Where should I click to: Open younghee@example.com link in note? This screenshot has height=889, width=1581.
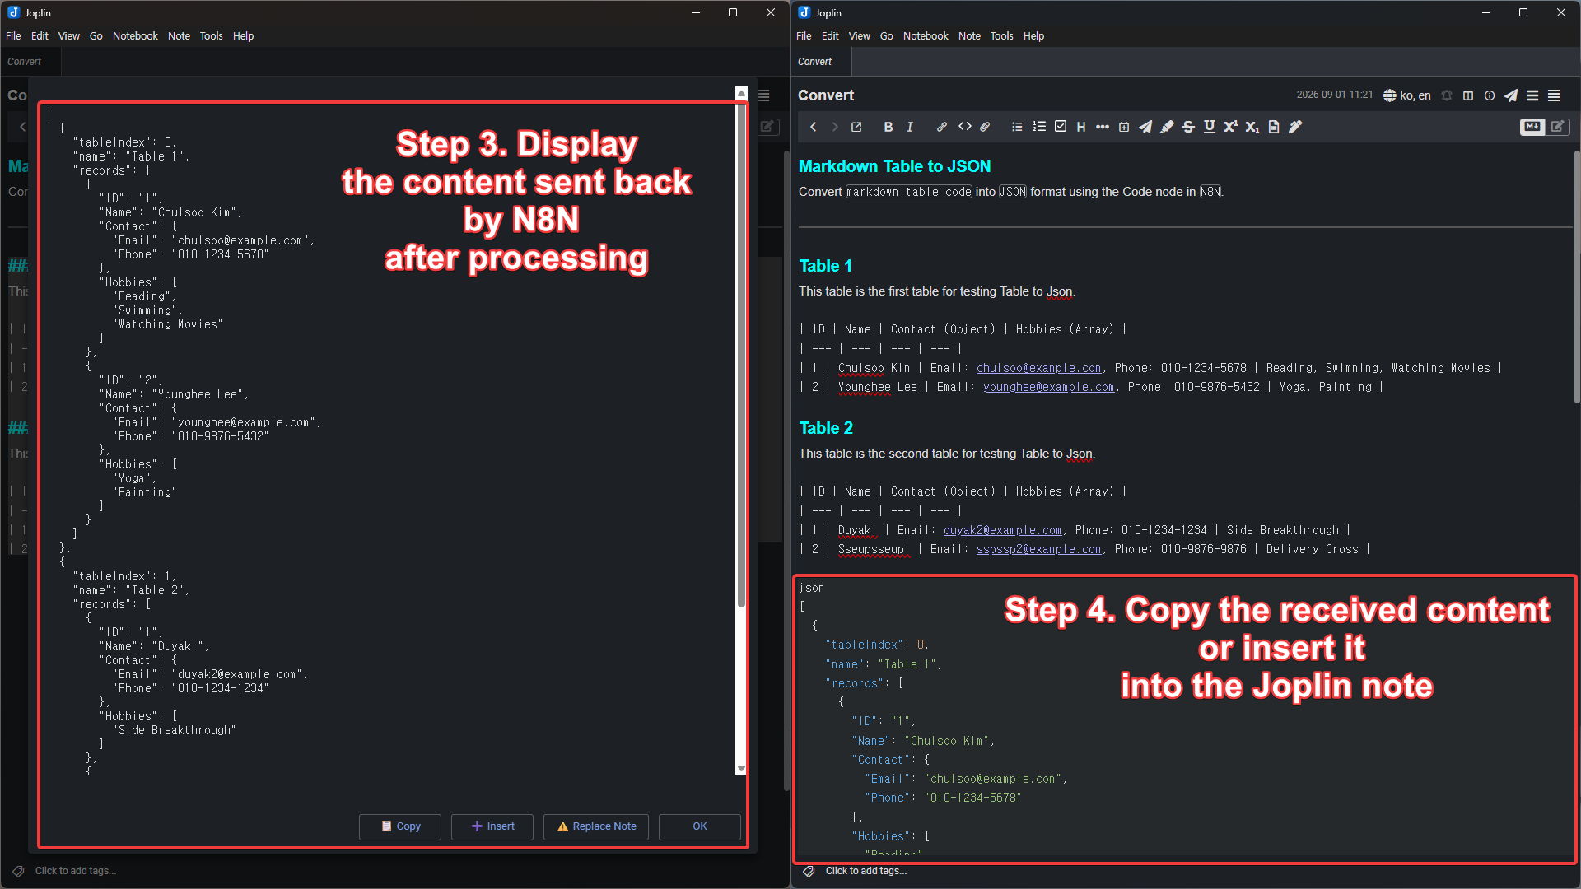point(1048,387)
